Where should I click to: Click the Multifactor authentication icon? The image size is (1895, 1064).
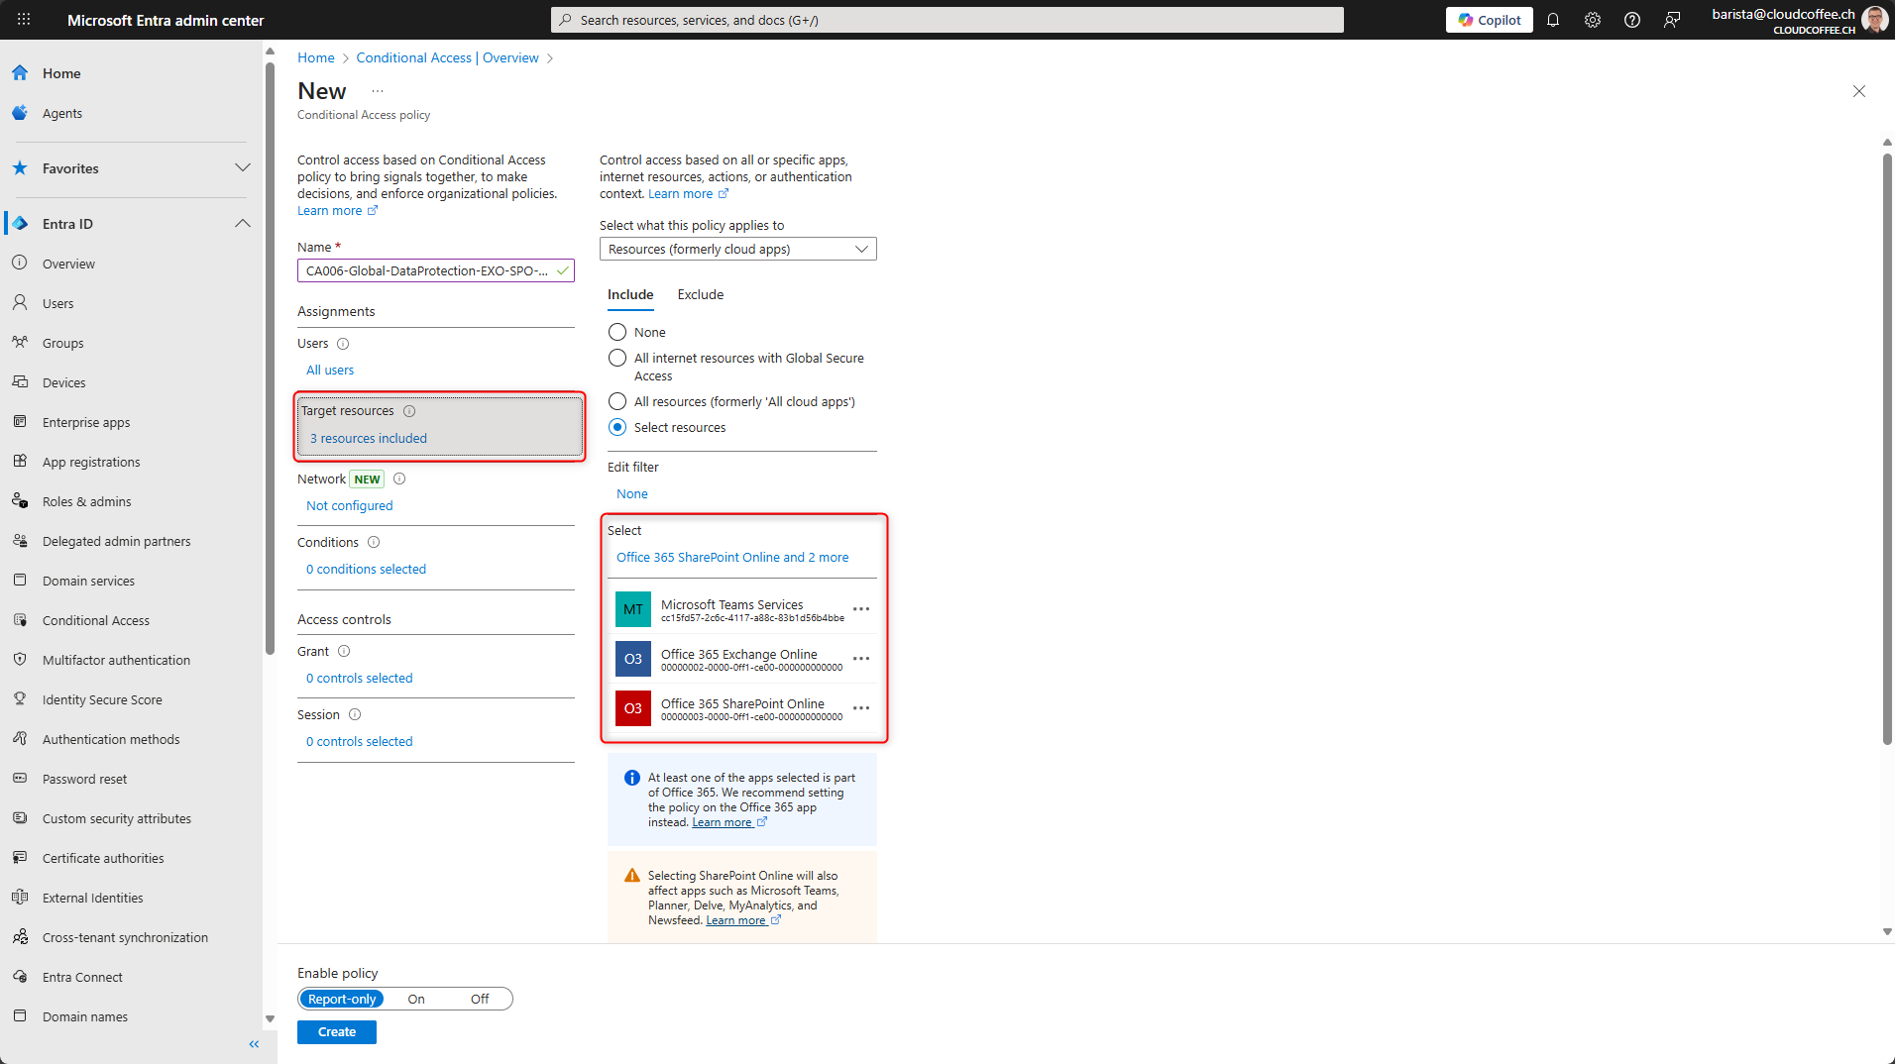(20, 660)
